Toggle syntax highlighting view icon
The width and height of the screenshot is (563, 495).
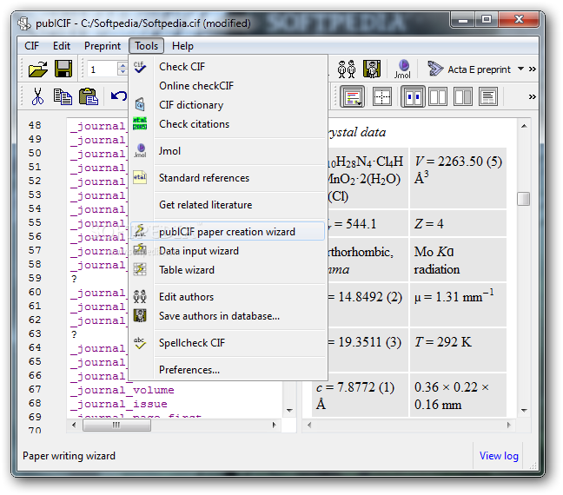point(352,96)
